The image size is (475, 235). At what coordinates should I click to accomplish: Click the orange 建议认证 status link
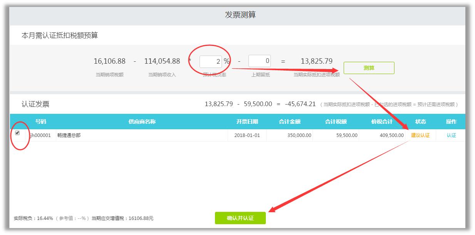pyautogui.click(x=420, y=135)
